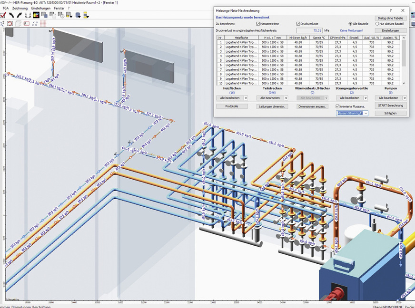Select the Nur aktives Bauteil radio option
415x308 pixels.
[377, 23]
